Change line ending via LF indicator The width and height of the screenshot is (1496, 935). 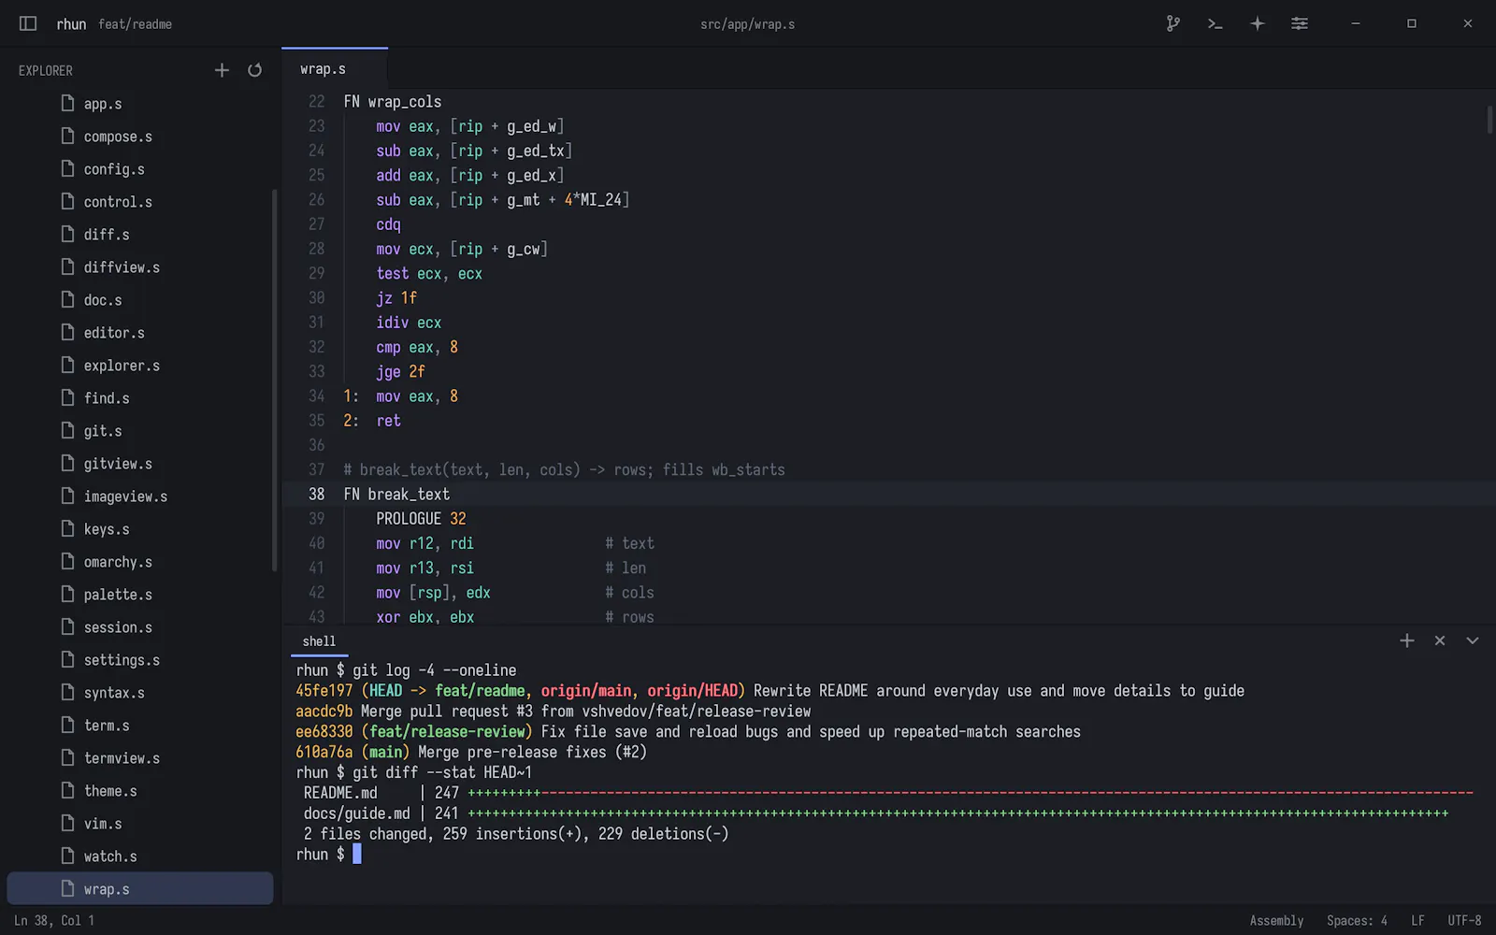pyautogui.click(x=1417, y=921)
